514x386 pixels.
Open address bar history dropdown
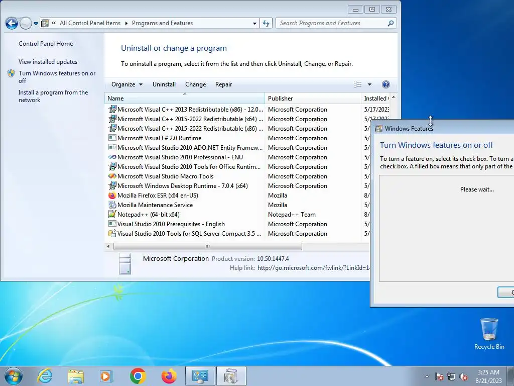tap(254, 23)
